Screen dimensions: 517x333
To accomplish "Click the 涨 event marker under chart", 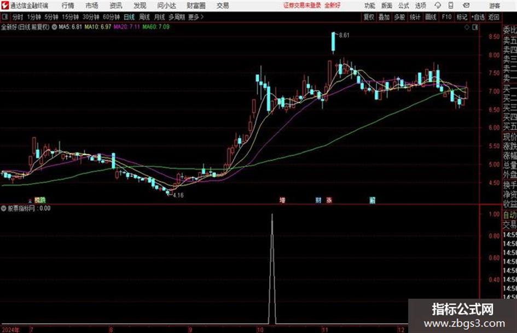I will (329, 200).
